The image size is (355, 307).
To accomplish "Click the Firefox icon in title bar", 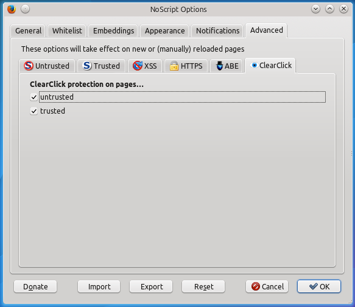I will tap(12, 9).
